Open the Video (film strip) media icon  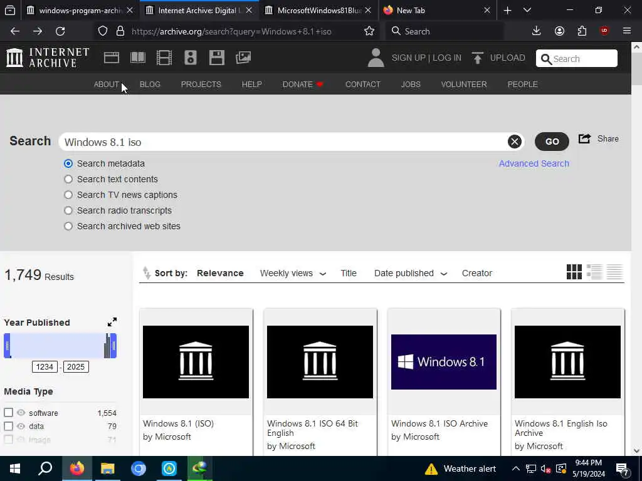164,58
